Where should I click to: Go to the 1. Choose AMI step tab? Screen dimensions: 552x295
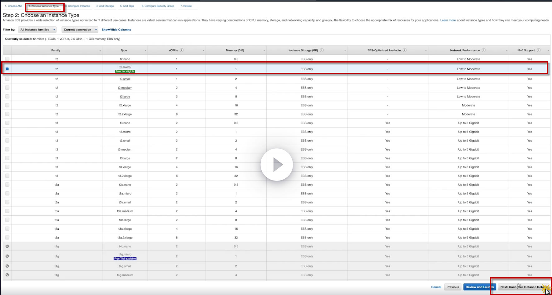click(13, 6)
